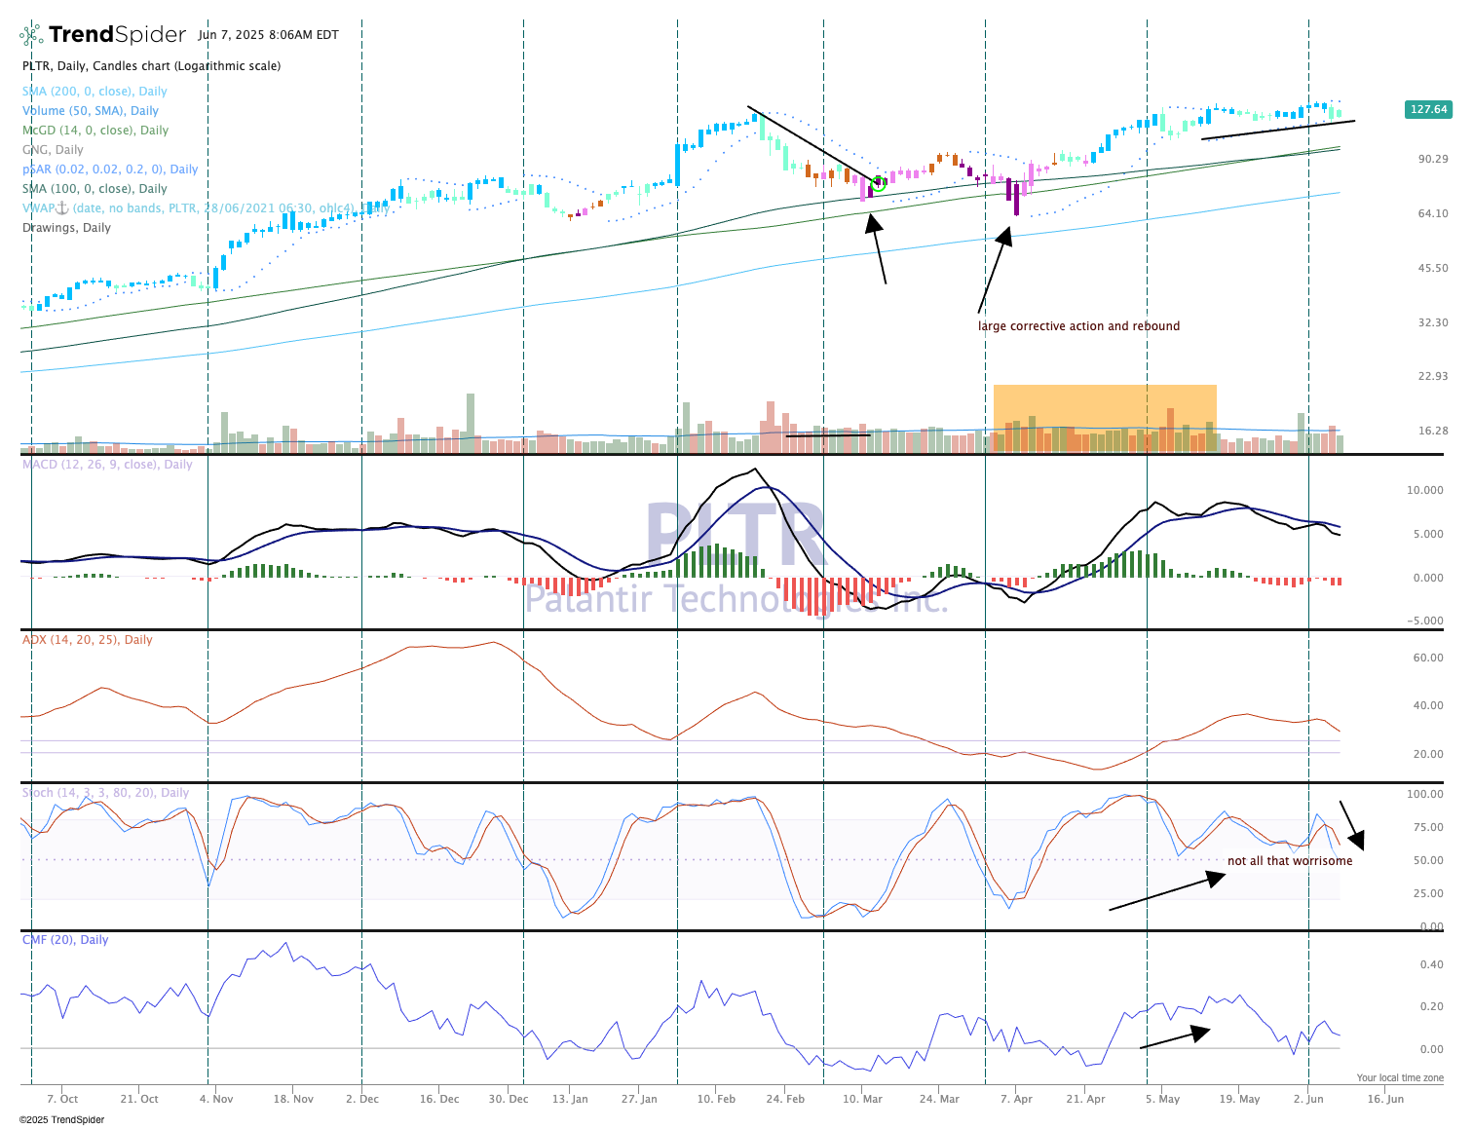
Task: Expand the SMA (100, 0, close) legend item
Action: (x=94, y=188)
